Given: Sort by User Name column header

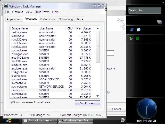Looking at the screenshot, I should [52, 28].
